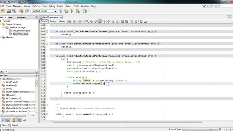Open the search options dropdown beside magnifier
Screen dimensions: 233x131
(x=205, y=6)
